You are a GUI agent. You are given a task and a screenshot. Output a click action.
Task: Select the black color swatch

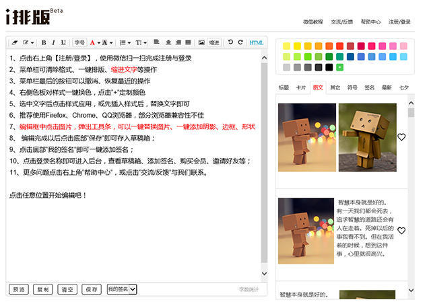click(x=329, y=67)
